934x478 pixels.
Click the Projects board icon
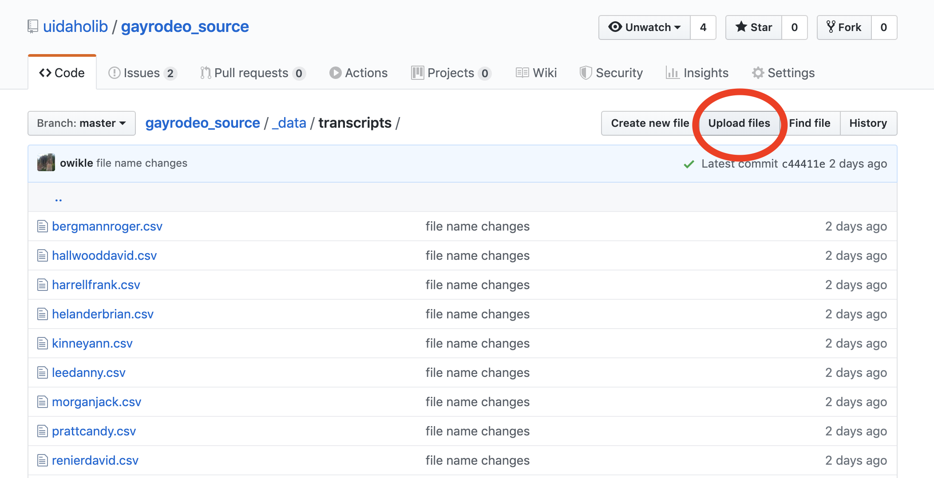pos(417,73)
